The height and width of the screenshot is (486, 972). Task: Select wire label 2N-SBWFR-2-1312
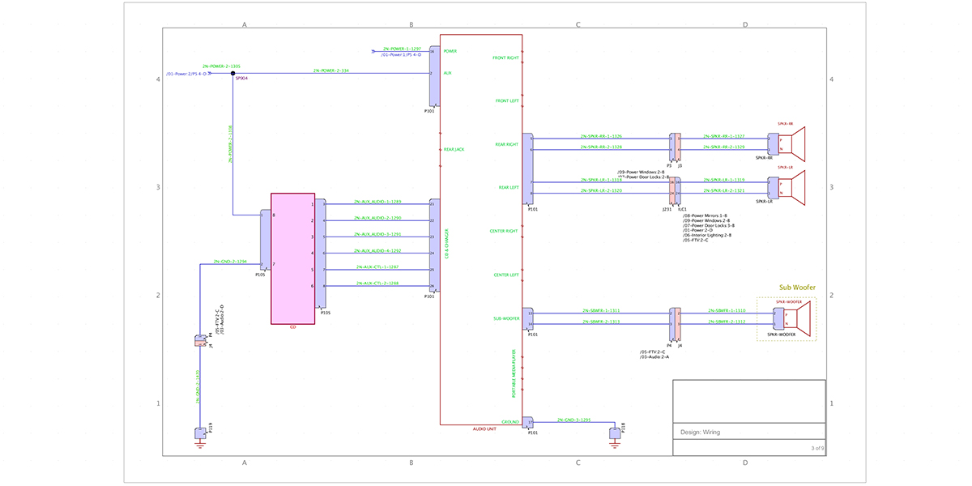tap(726, 322)
